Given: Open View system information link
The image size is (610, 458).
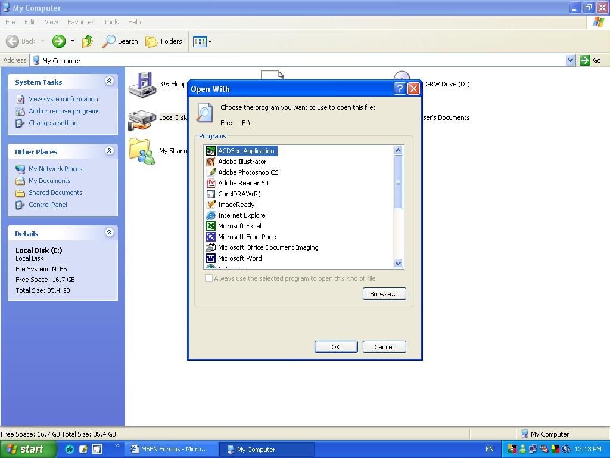Looking at the screenshot, I should click(x=63, y=99).
